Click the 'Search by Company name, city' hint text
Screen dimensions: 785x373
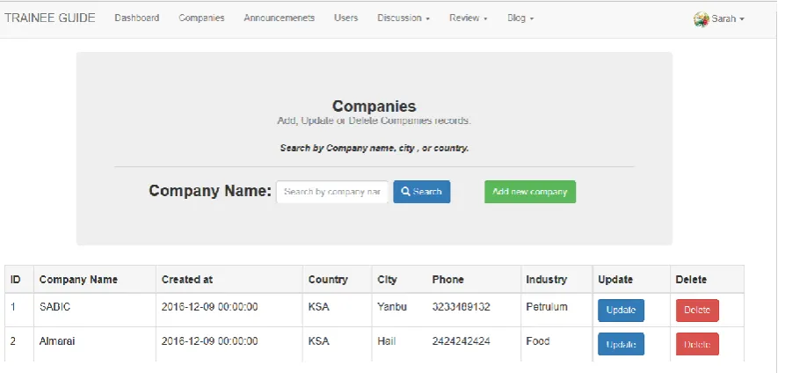pyautogui.click(x=374, y=149)
